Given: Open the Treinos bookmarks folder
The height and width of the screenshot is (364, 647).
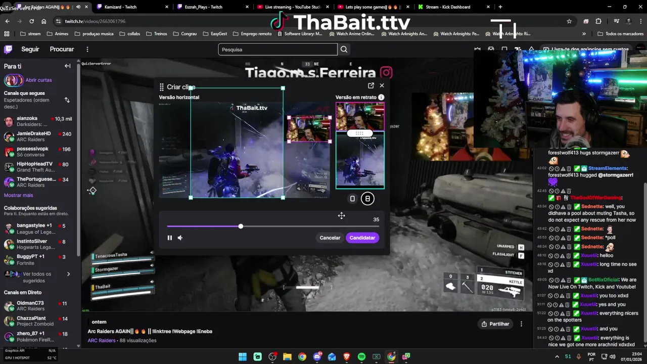Looking at the screenshot, I should click(x=156, y=34).
